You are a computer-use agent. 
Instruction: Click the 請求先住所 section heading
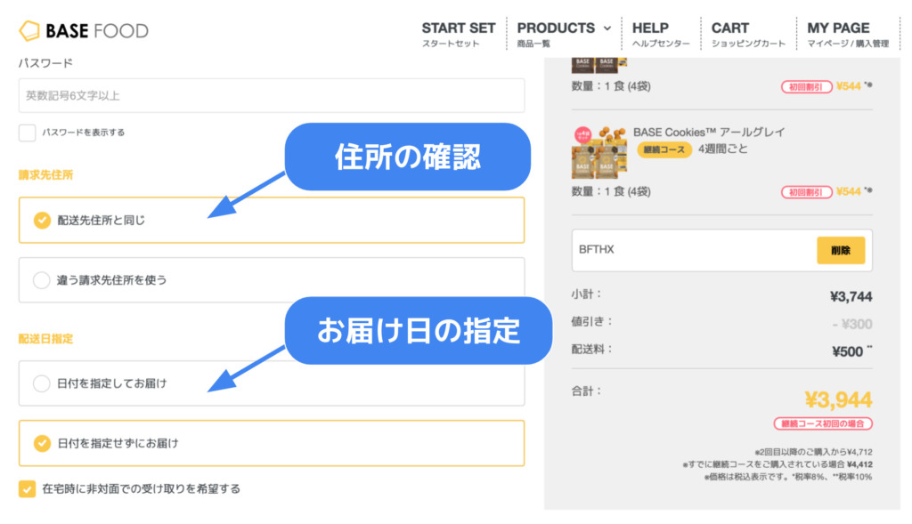tap(46, 175)
